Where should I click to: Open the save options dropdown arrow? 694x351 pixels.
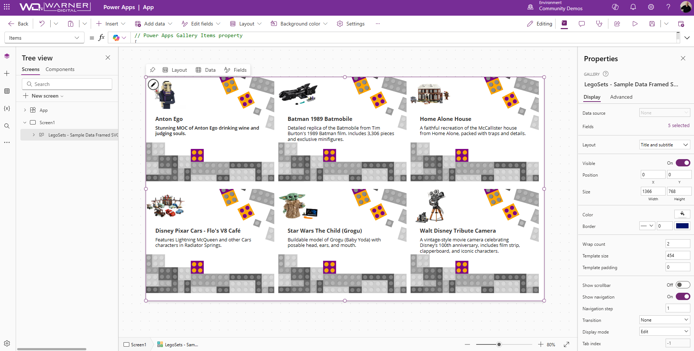tap(666, 24)
